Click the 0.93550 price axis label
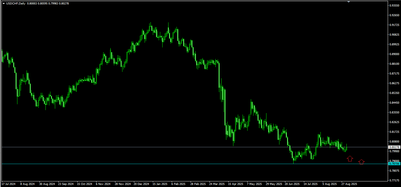The image size is (401, 187). tap(395, 6)
